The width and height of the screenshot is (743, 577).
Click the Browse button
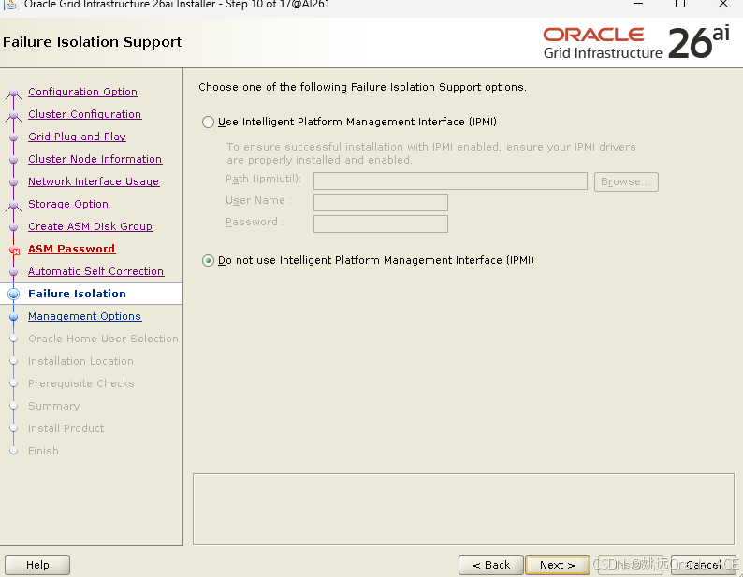(626, 182)
